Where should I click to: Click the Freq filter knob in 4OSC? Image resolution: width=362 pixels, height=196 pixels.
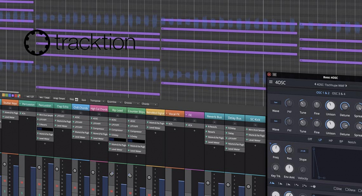click(275, 149)
